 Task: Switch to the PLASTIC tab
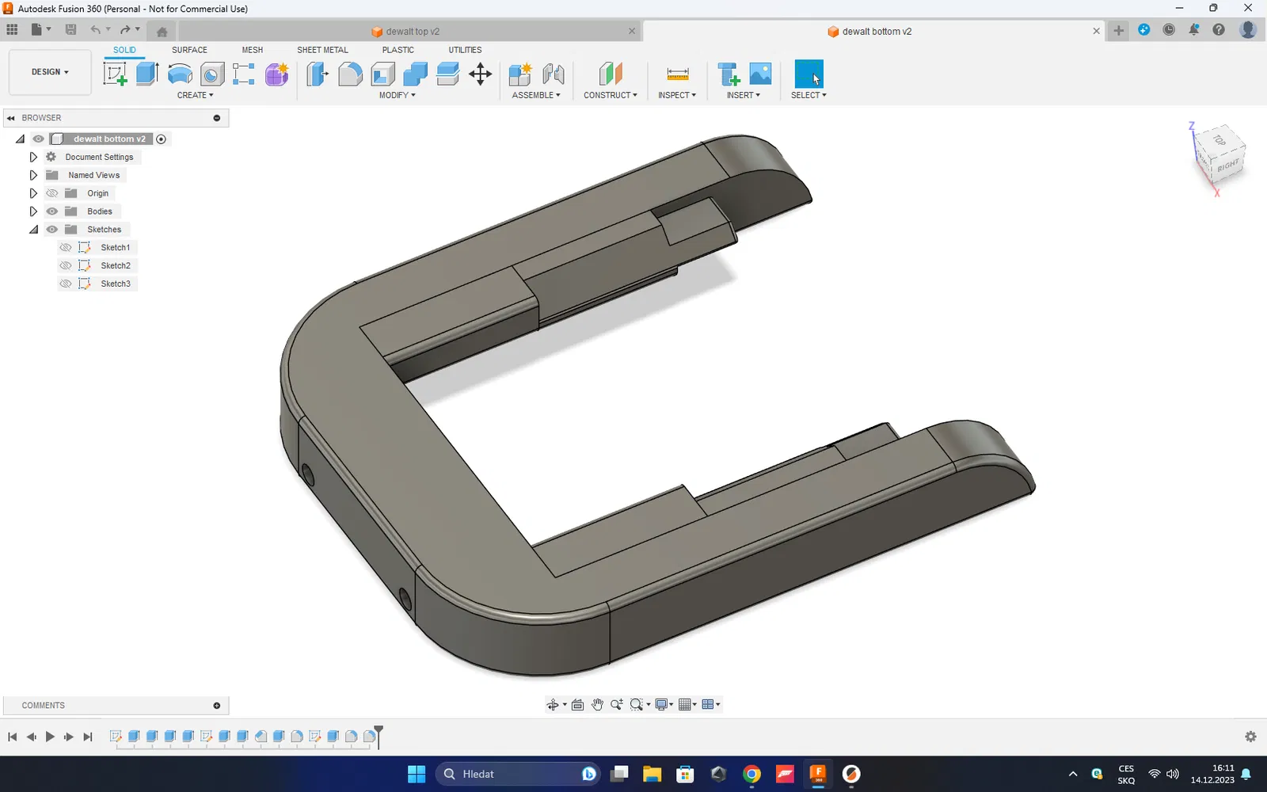(x=398, y=50)
